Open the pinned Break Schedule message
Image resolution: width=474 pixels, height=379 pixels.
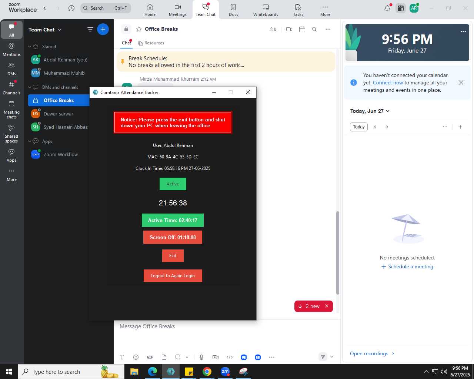(226, 62)
